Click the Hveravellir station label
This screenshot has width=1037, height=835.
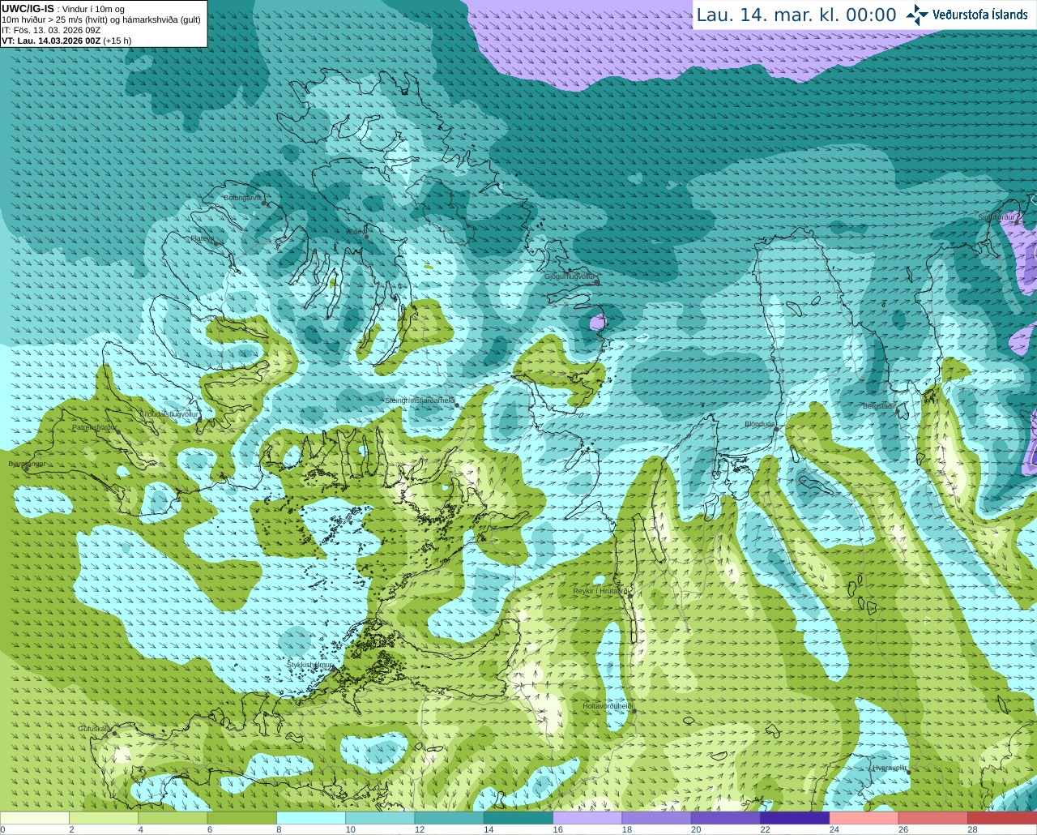point(890,768)
